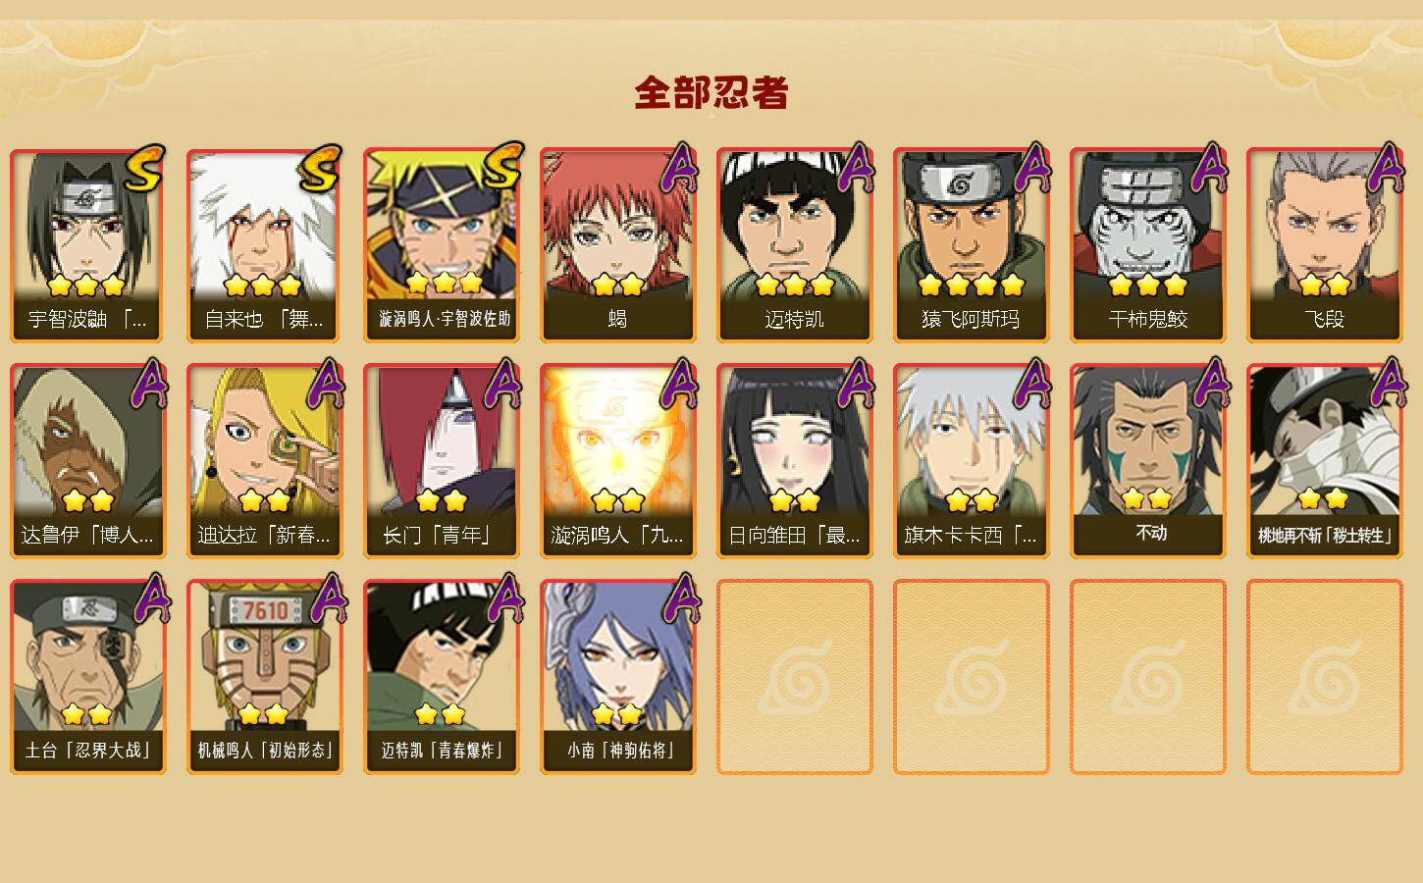Open the 达鲁伊 ninja card

(88, 461)
